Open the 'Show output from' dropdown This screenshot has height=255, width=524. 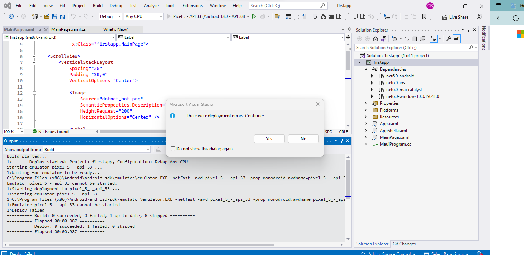pyautogui.click(x=97, y=149)
